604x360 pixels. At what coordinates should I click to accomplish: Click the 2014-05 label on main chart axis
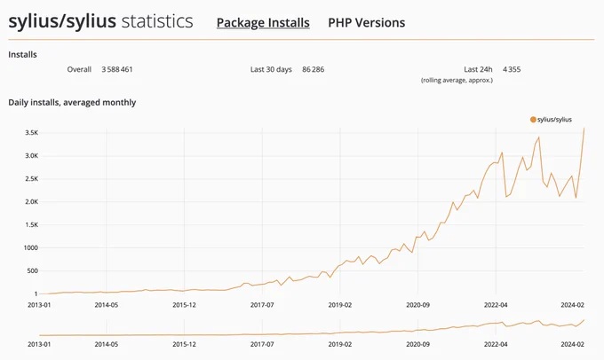(x=107, y=305)
